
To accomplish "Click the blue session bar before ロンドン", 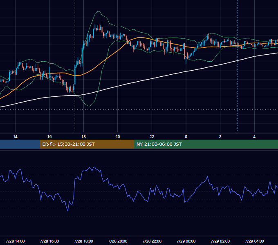I will point(20,144).
